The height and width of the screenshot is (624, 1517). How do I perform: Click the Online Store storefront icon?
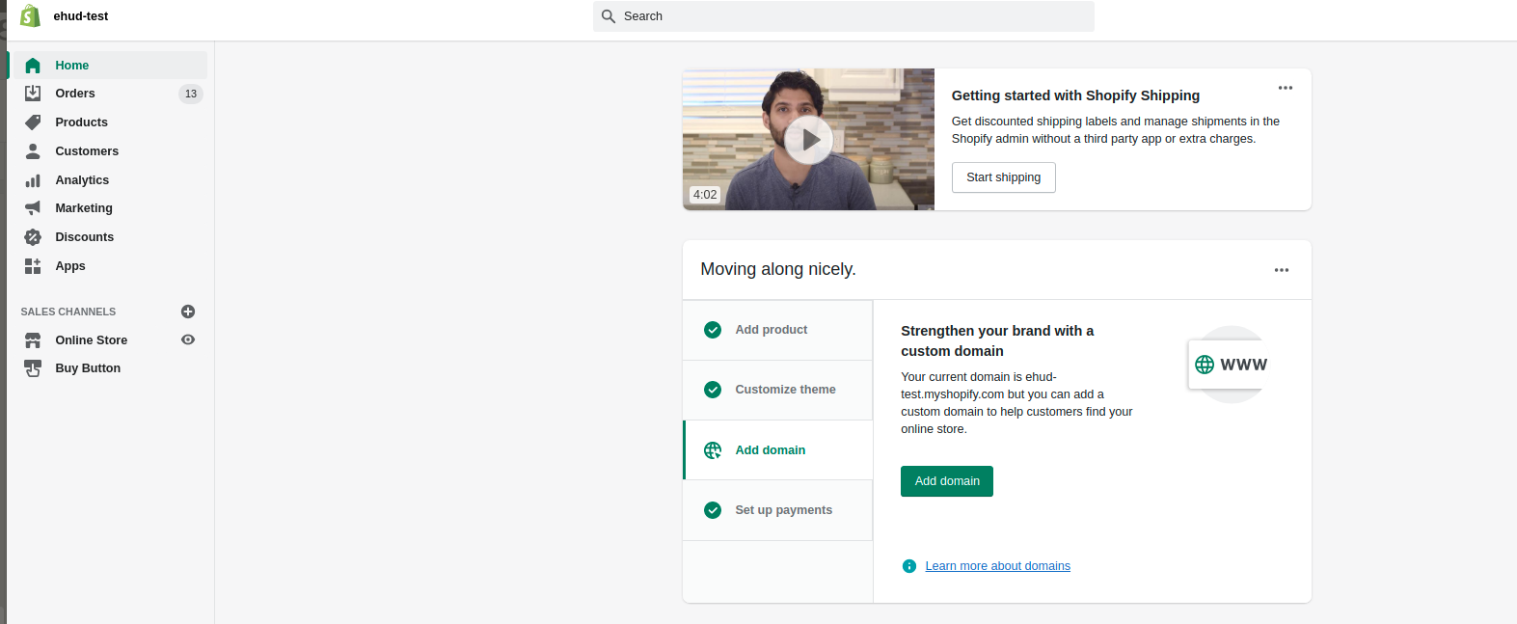point(33,340)
